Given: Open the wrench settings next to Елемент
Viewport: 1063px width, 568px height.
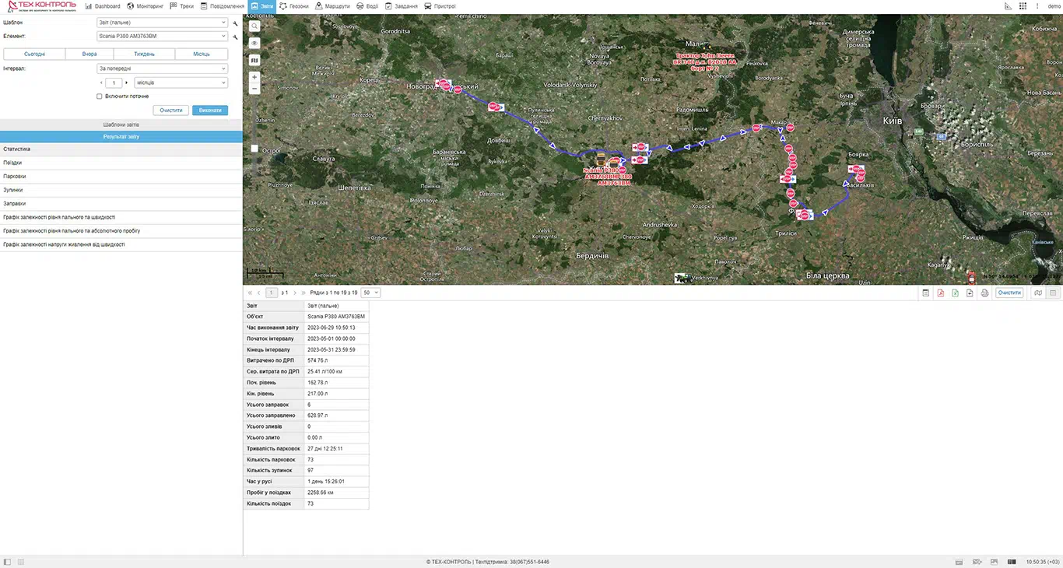Looking at the screenshot, I should point(235,36).
